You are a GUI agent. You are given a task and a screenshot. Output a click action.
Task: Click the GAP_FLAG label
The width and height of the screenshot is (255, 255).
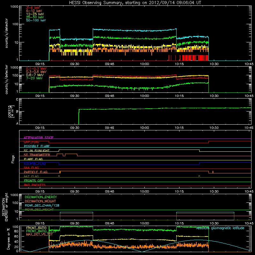pyautogui.click(x=31, y=142)
